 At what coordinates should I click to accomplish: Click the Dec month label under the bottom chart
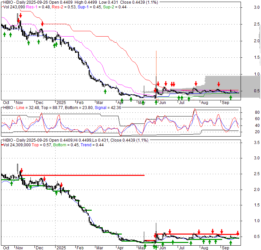coord(39,248)
